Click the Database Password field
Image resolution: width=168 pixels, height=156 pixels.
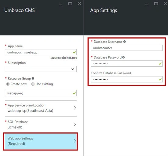pyautogui.click(x=126, y=64)
